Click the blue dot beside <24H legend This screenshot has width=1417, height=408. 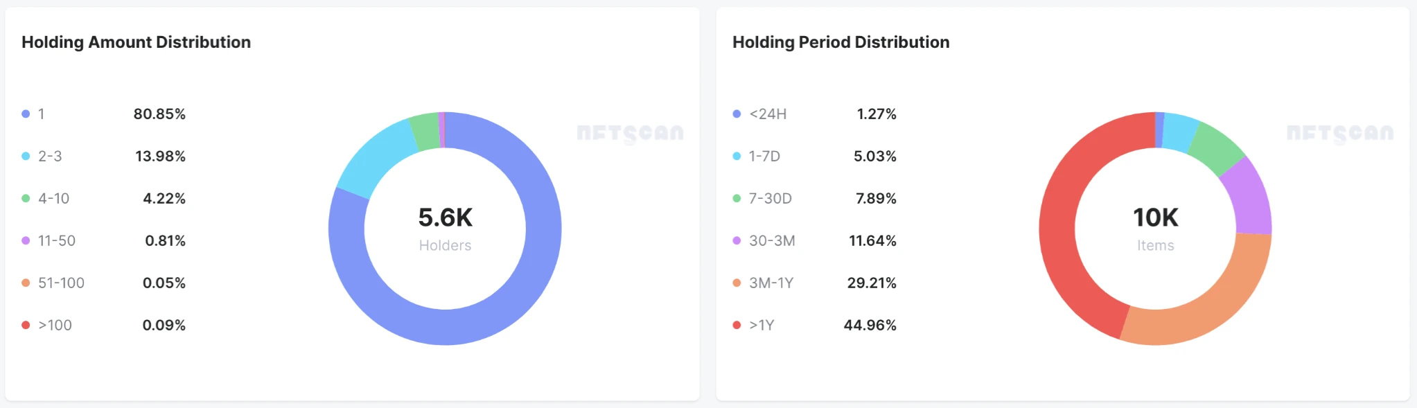[737, 114]
